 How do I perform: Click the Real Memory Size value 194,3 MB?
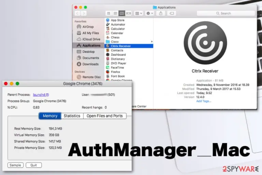pyautogui.click(x=55, y=129)
